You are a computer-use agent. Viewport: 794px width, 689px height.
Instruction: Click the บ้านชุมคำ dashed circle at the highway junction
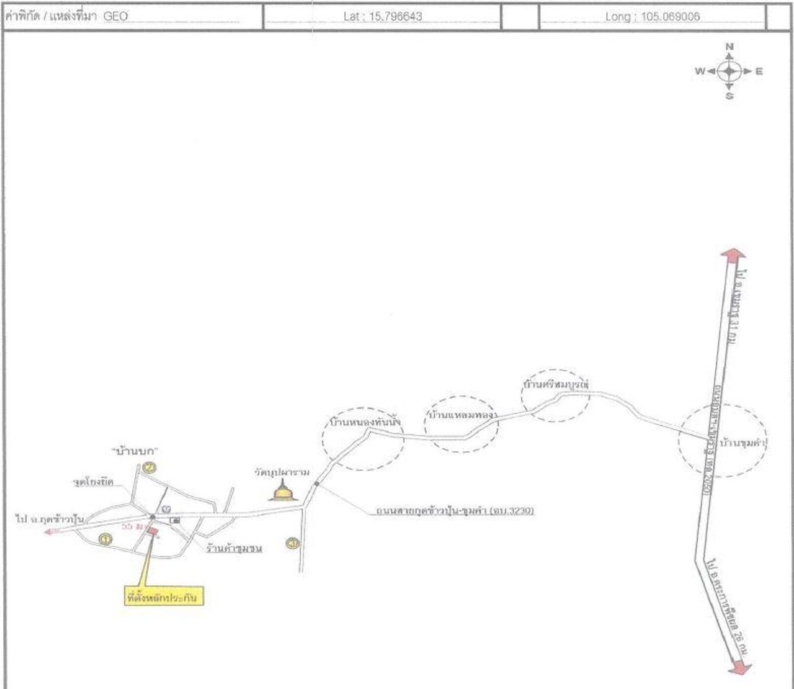coord(723,439)
